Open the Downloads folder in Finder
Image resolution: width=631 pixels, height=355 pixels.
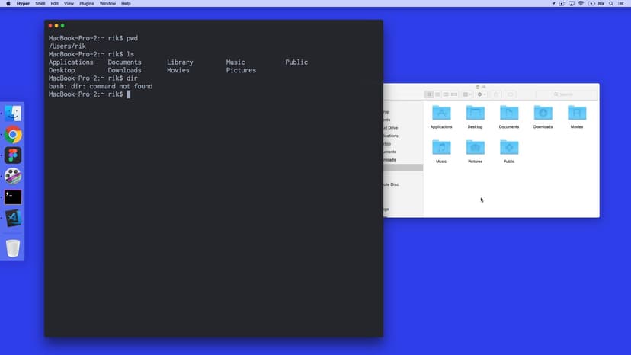coord(543,114)
